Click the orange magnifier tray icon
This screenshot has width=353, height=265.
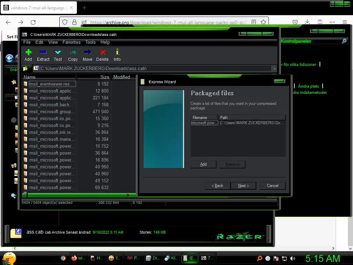[259, 258]
